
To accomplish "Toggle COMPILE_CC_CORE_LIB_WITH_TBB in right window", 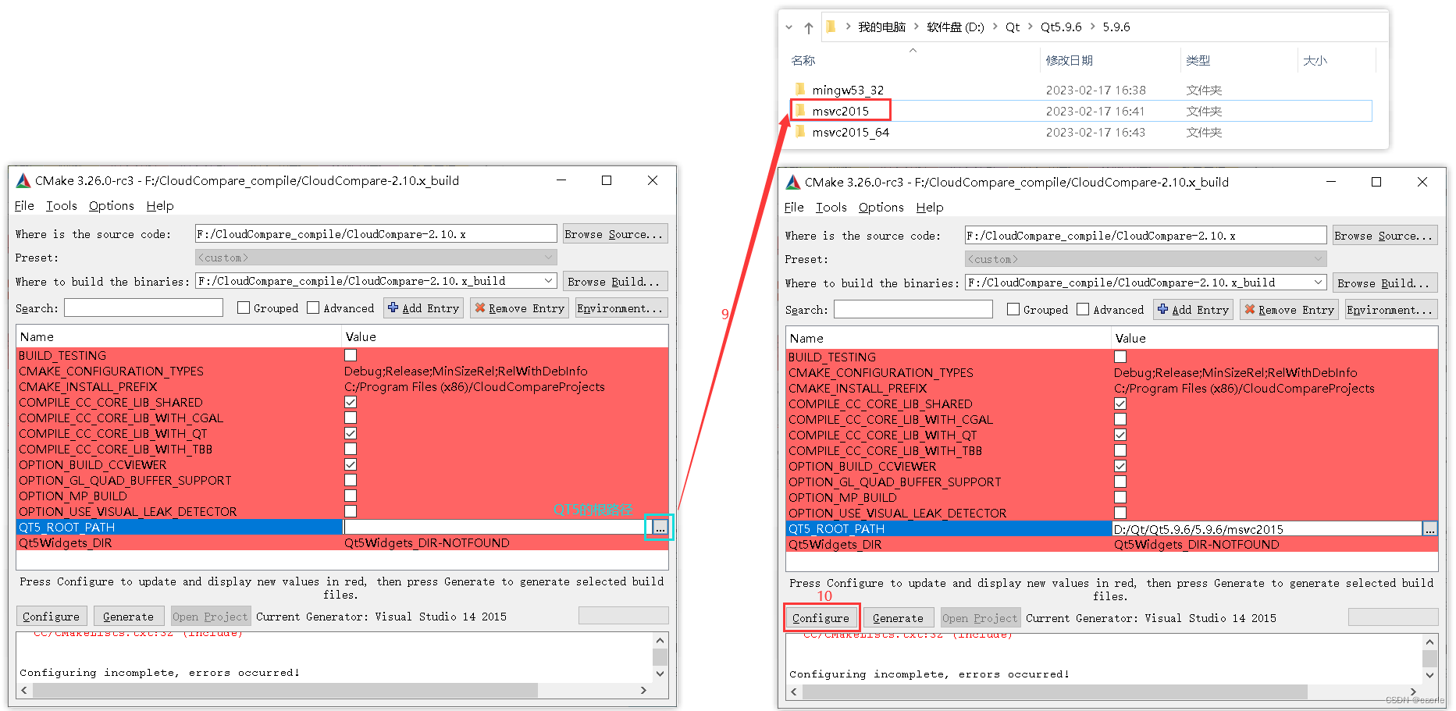I will click(1120, 450).
